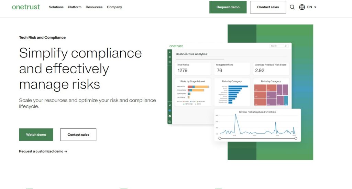Open the Company menu
This screenshot has width=352, height=189.
pyautogui.click(x=114, y=7)
